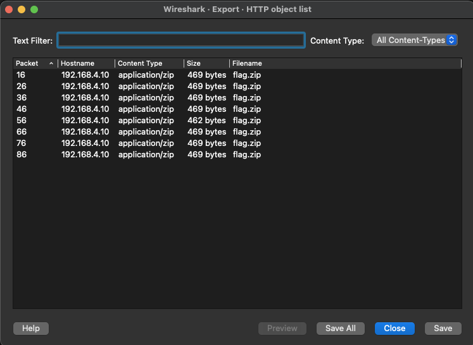Screen dimensions: 473x345
Task: Select the row for packet 86
Action: 237,154
